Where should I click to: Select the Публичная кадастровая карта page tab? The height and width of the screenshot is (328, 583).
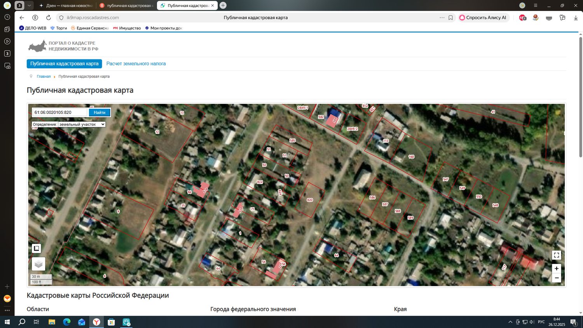click(65, 64)
